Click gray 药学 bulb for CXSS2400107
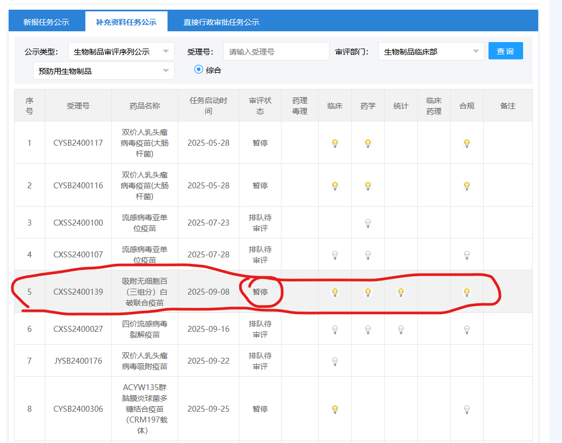 368,255
